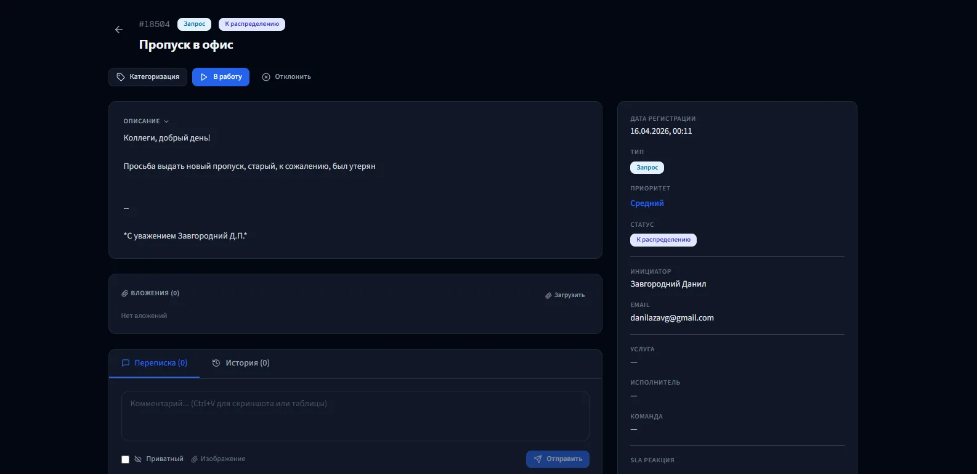Click the crossed-eye Приватный icon
Viewport: 977px width, 474px height.
[138, 459]
